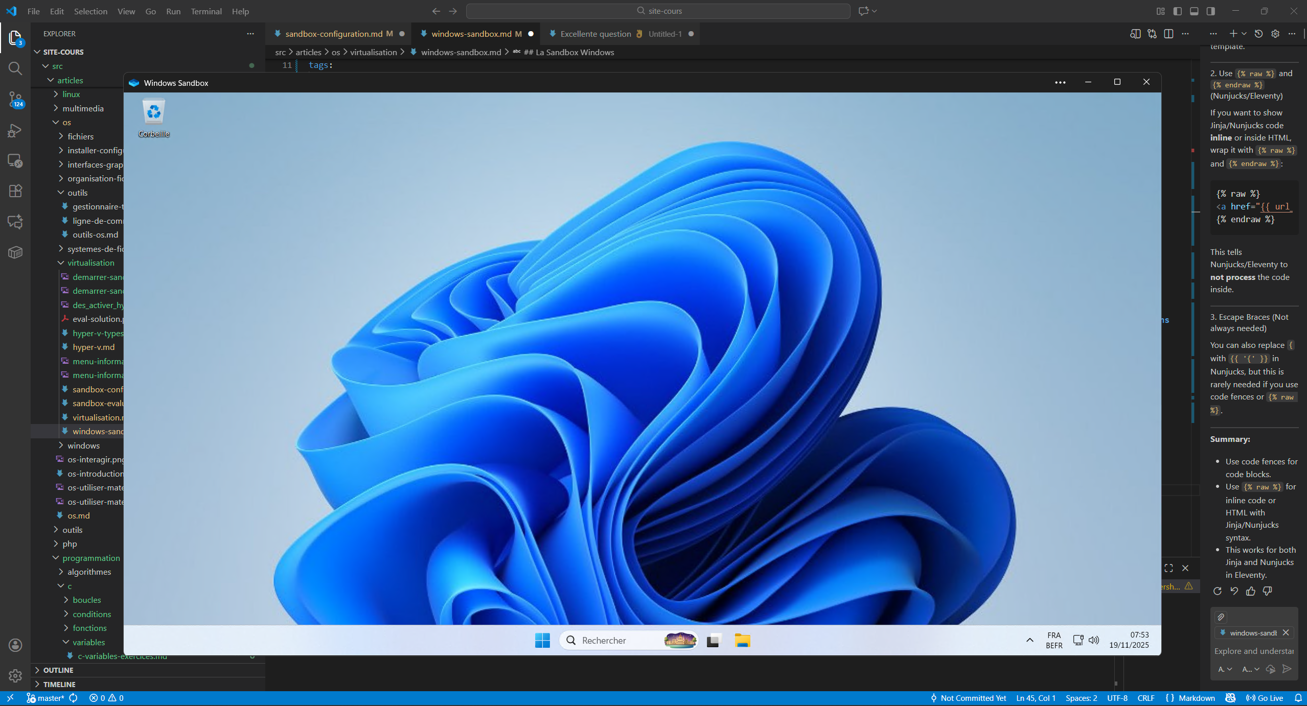Image resolution: width=1307 pixels, height=706 pixels.
Task: Switch to sandbox-configuration.md tab
Action: point(338,34)
